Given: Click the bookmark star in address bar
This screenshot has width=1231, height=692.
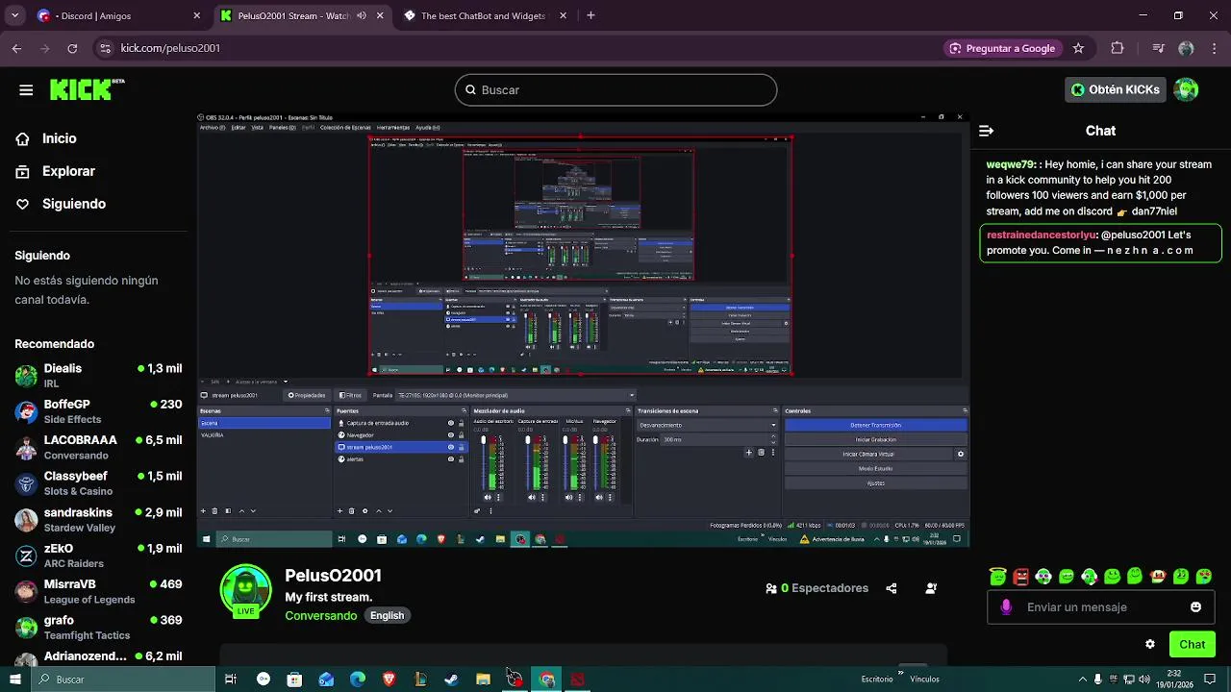Looking at the screenshot, I should [1078, 48].
